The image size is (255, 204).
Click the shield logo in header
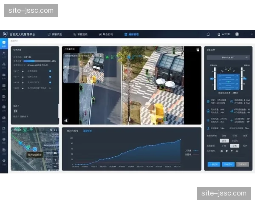(x=6, y=34)
